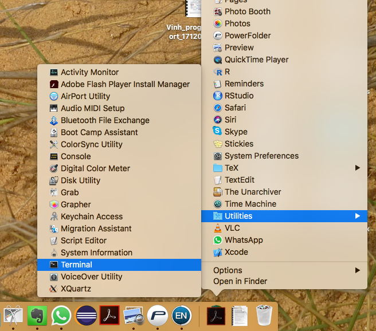376x331 pixels.
Task: Click the Safari compass icon
Action: 218,108
